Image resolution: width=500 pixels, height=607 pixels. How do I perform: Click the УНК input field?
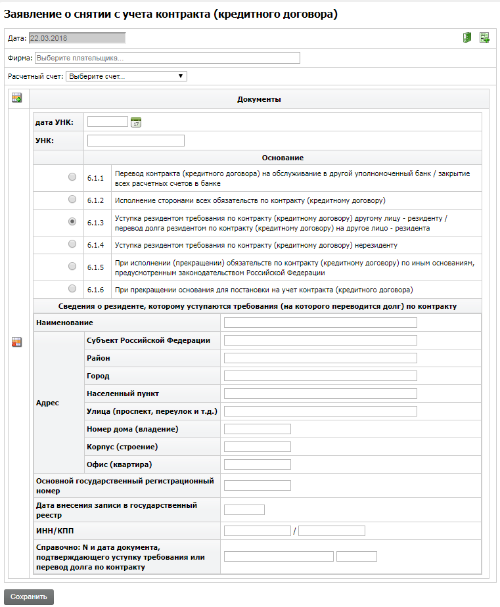pyautogui.click(x=135, y=140)
